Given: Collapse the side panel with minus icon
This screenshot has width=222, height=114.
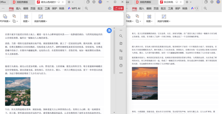Looking at the screenshot, I should click(x=121, y=30).
